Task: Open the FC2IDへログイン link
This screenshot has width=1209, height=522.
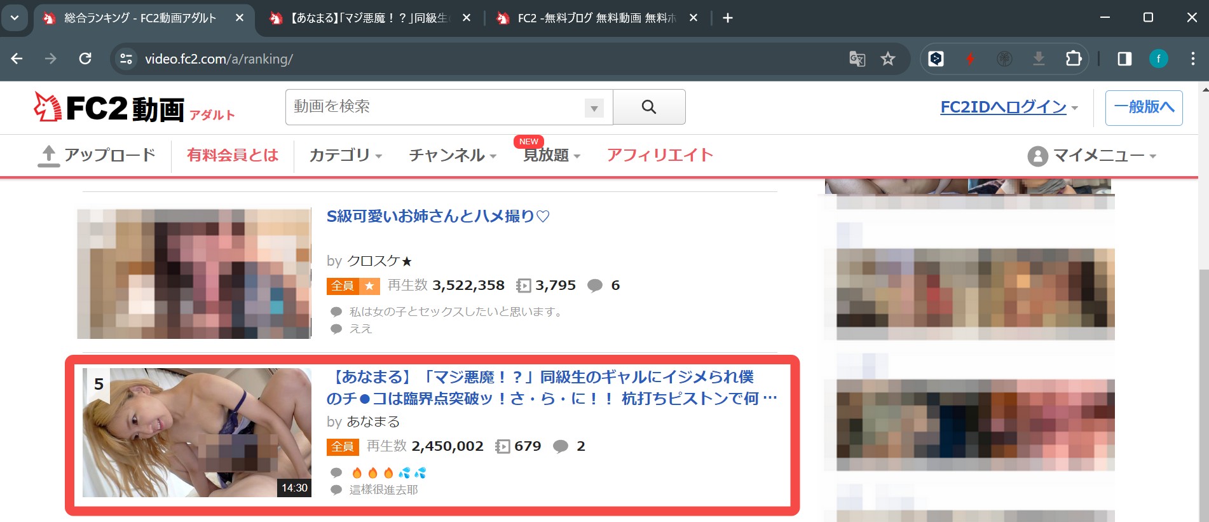Action: tap(1003, 107)
